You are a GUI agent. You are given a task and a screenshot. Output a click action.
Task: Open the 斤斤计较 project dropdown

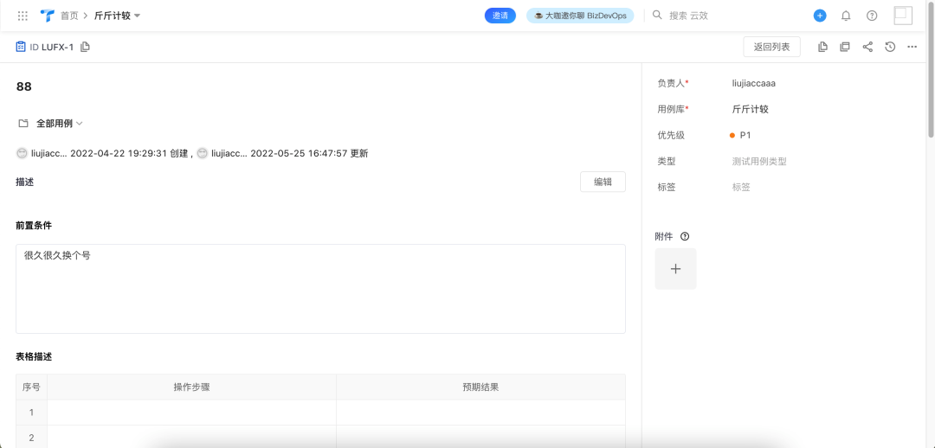pos(118,16)
